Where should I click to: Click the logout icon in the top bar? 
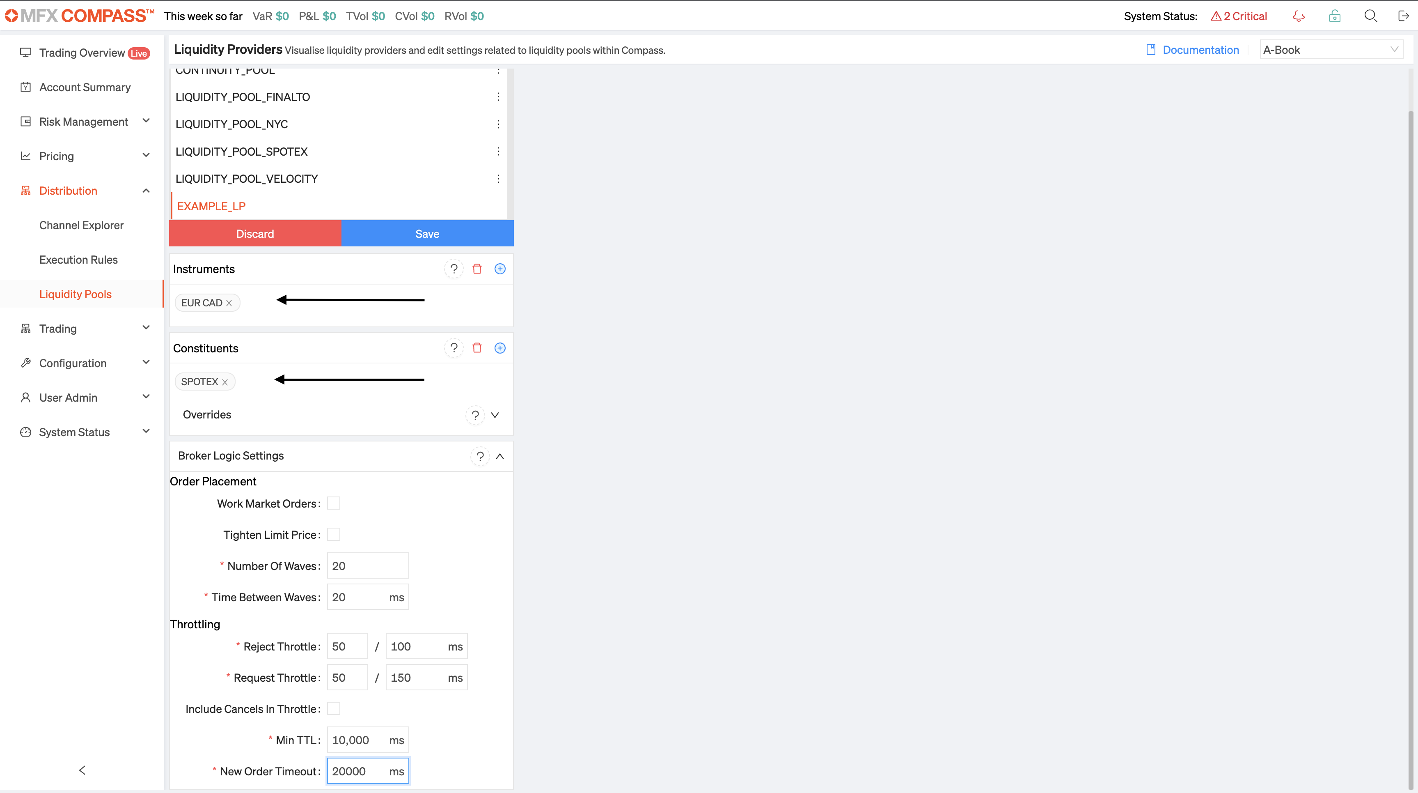[1403, 16]
